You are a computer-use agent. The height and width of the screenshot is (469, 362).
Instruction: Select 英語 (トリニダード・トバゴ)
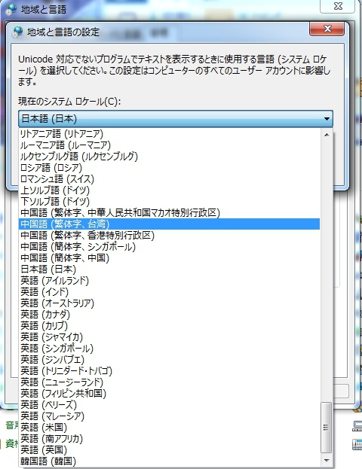click(x=169, y=371)
